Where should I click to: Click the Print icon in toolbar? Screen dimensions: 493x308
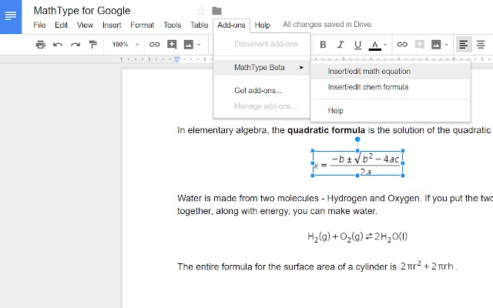41,45
